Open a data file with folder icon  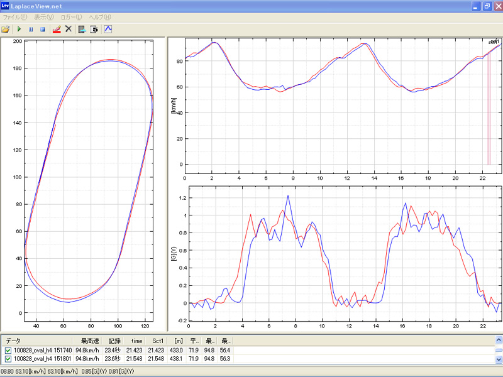tap(6, 29)
